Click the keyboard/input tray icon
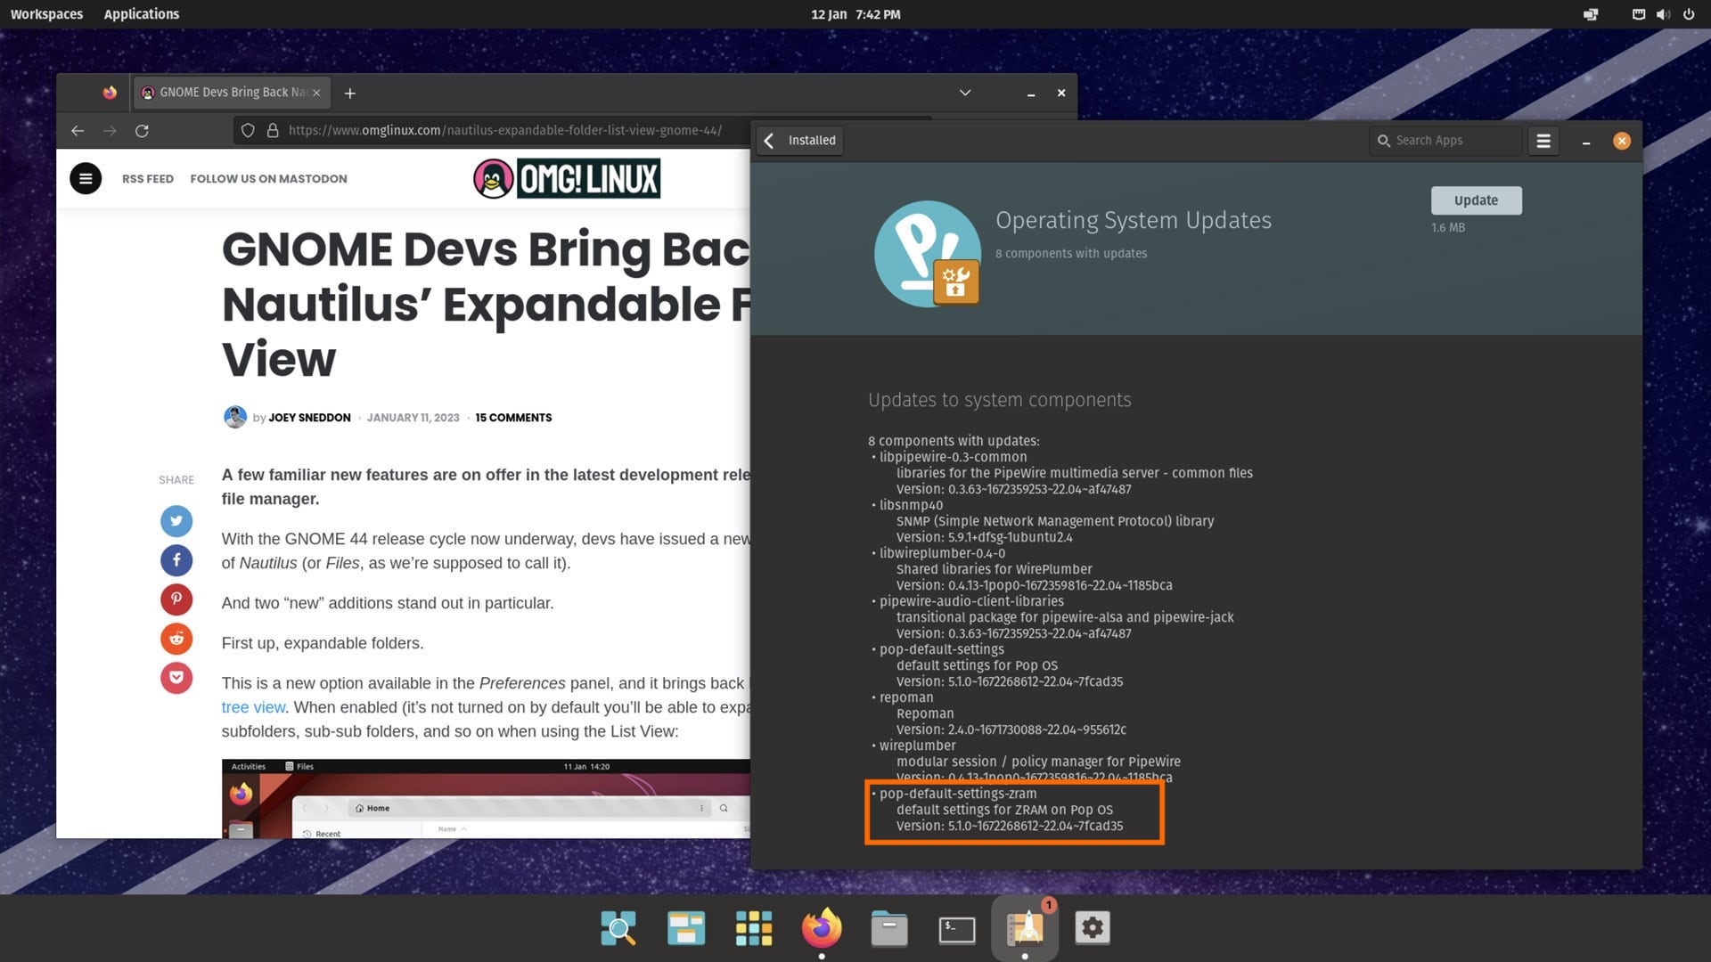This screenshot has height=962, width=1711. click(1638, 14)
